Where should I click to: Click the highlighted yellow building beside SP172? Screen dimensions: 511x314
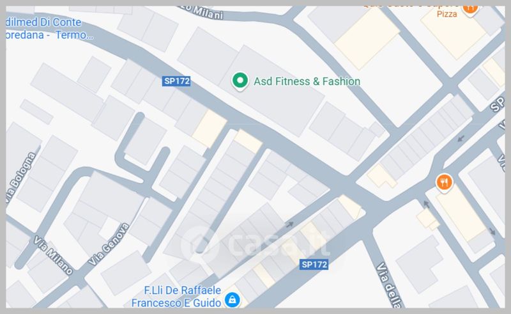click(x=210, y=129)
